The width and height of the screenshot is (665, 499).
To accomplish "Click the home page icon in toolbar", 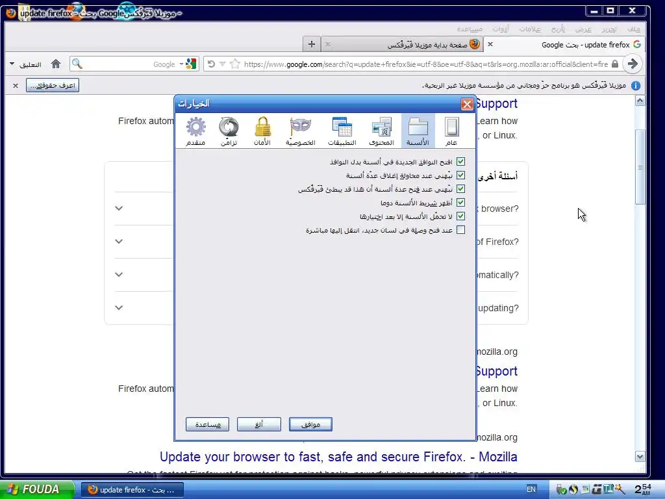I will 56,64.
